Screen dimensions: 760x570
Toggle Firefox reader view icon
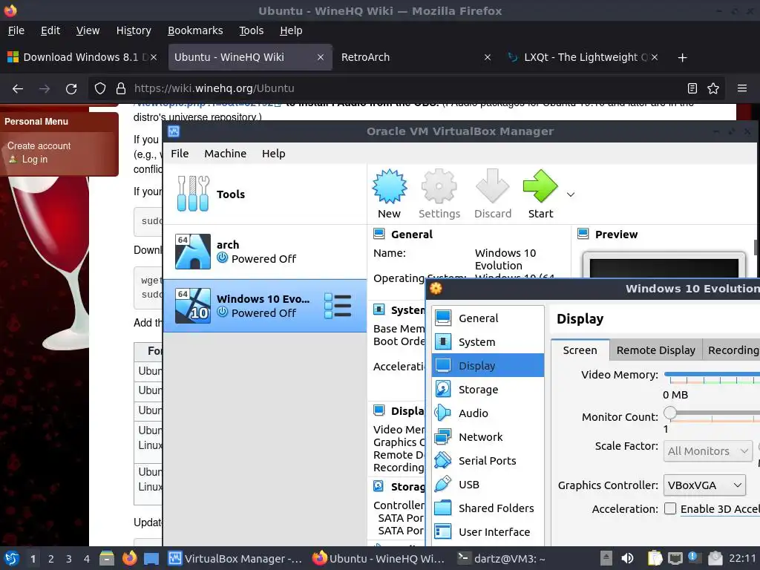click(692, 88)
